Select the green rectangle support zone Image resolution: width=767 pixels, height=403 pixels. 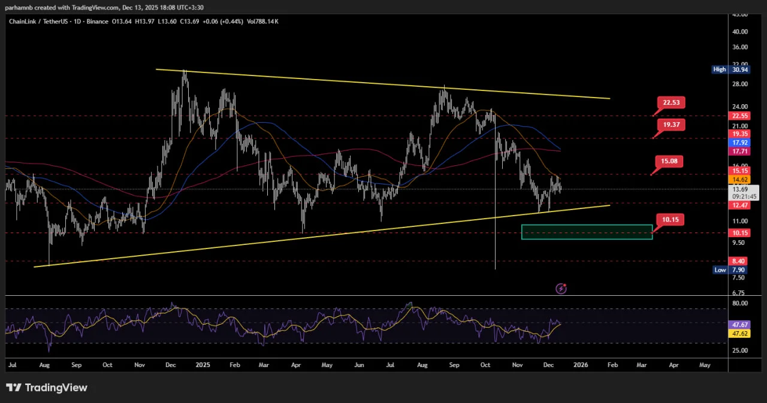click(x=587, y=232)
